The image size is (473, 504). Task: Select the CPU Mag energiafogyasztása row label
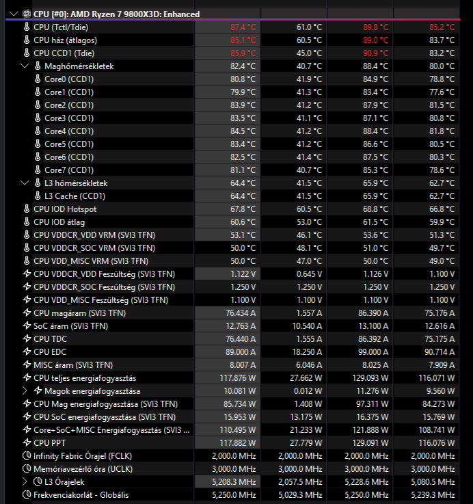pos(106,404)
